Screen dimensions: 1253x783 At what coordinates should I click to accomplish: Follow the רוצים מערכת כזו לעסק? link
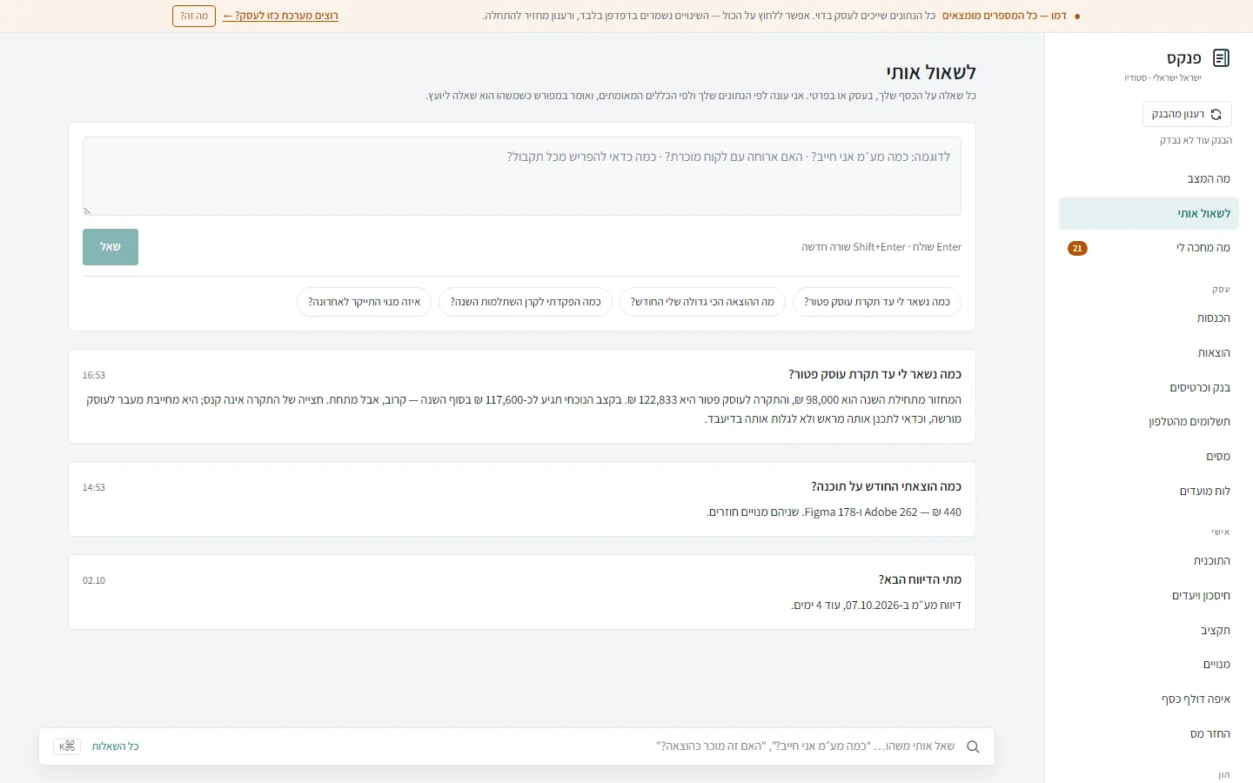(280, 16)
